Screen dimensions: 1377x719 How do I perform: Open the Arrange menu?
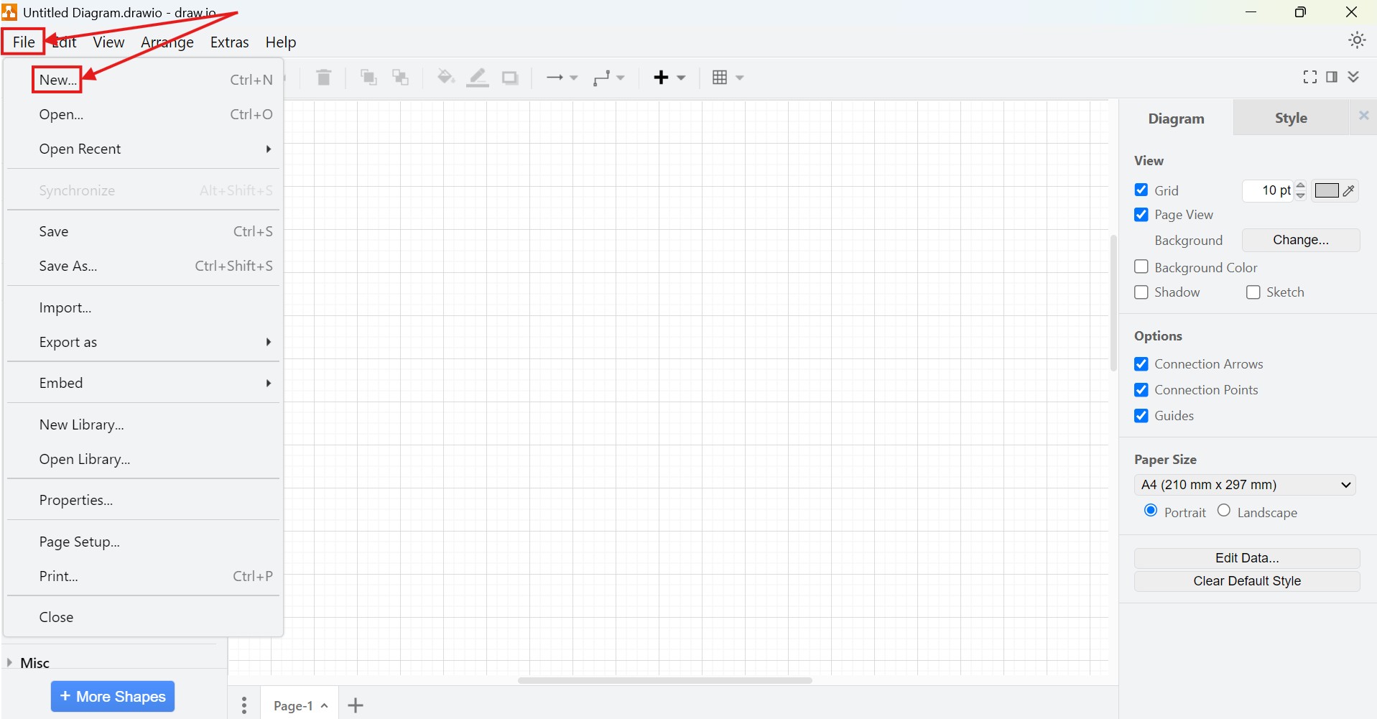pos(167,42)
